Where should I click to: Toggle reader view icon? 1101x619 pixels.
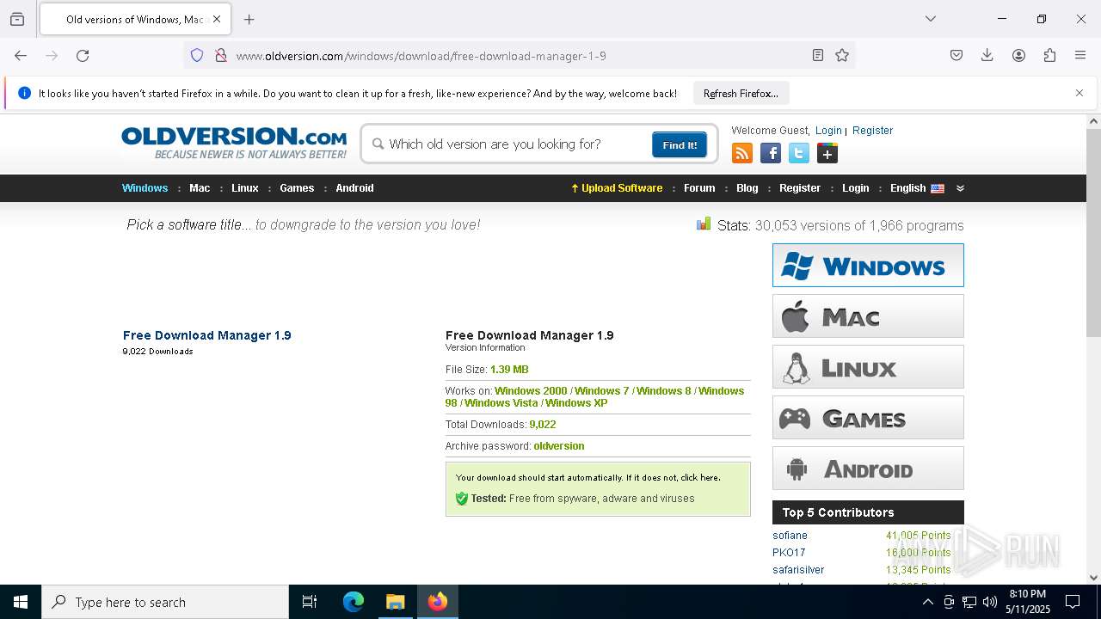[818, 56]
